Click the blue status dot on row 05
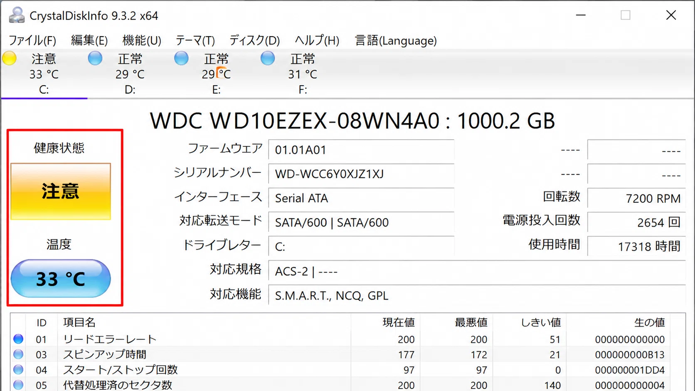 (18, 385)
